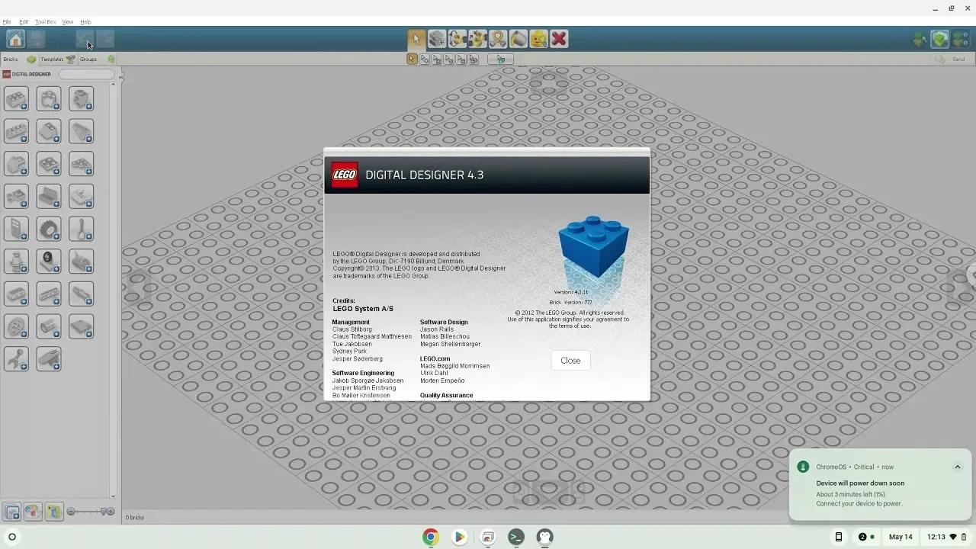Switch to the Templates tab

click(58, 59)
